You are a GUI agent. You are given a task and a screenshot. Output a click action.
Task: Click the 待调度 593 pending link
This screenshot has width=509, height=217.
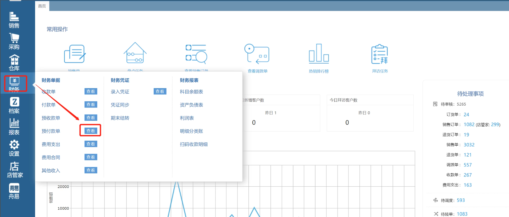tap(461, 200)
